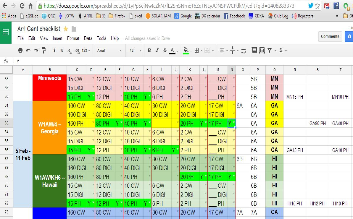Open the font size 12 dropdown
353x219 pixels.
point(135,51)
